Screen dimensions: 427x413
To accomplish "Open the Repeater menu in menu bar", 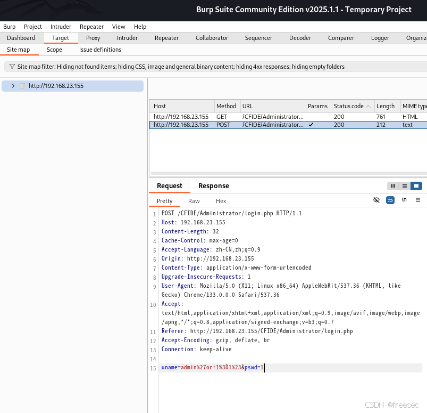I will [91, 27].
